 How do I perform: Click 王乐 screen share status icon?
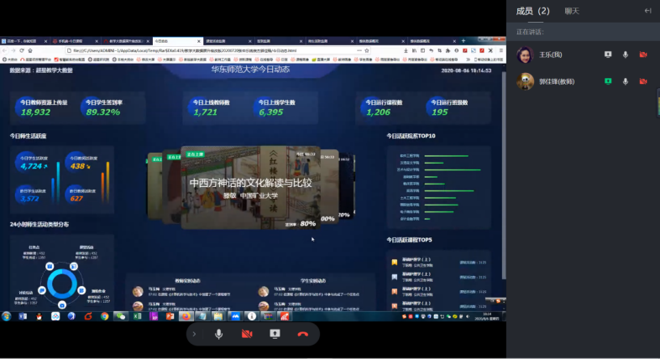[608, 55]
